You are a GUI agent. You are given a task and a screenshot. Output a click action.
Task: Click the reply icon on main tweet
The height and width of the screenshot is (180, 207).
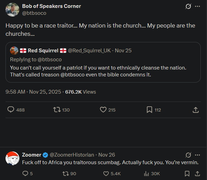click(x=11, y=110)
